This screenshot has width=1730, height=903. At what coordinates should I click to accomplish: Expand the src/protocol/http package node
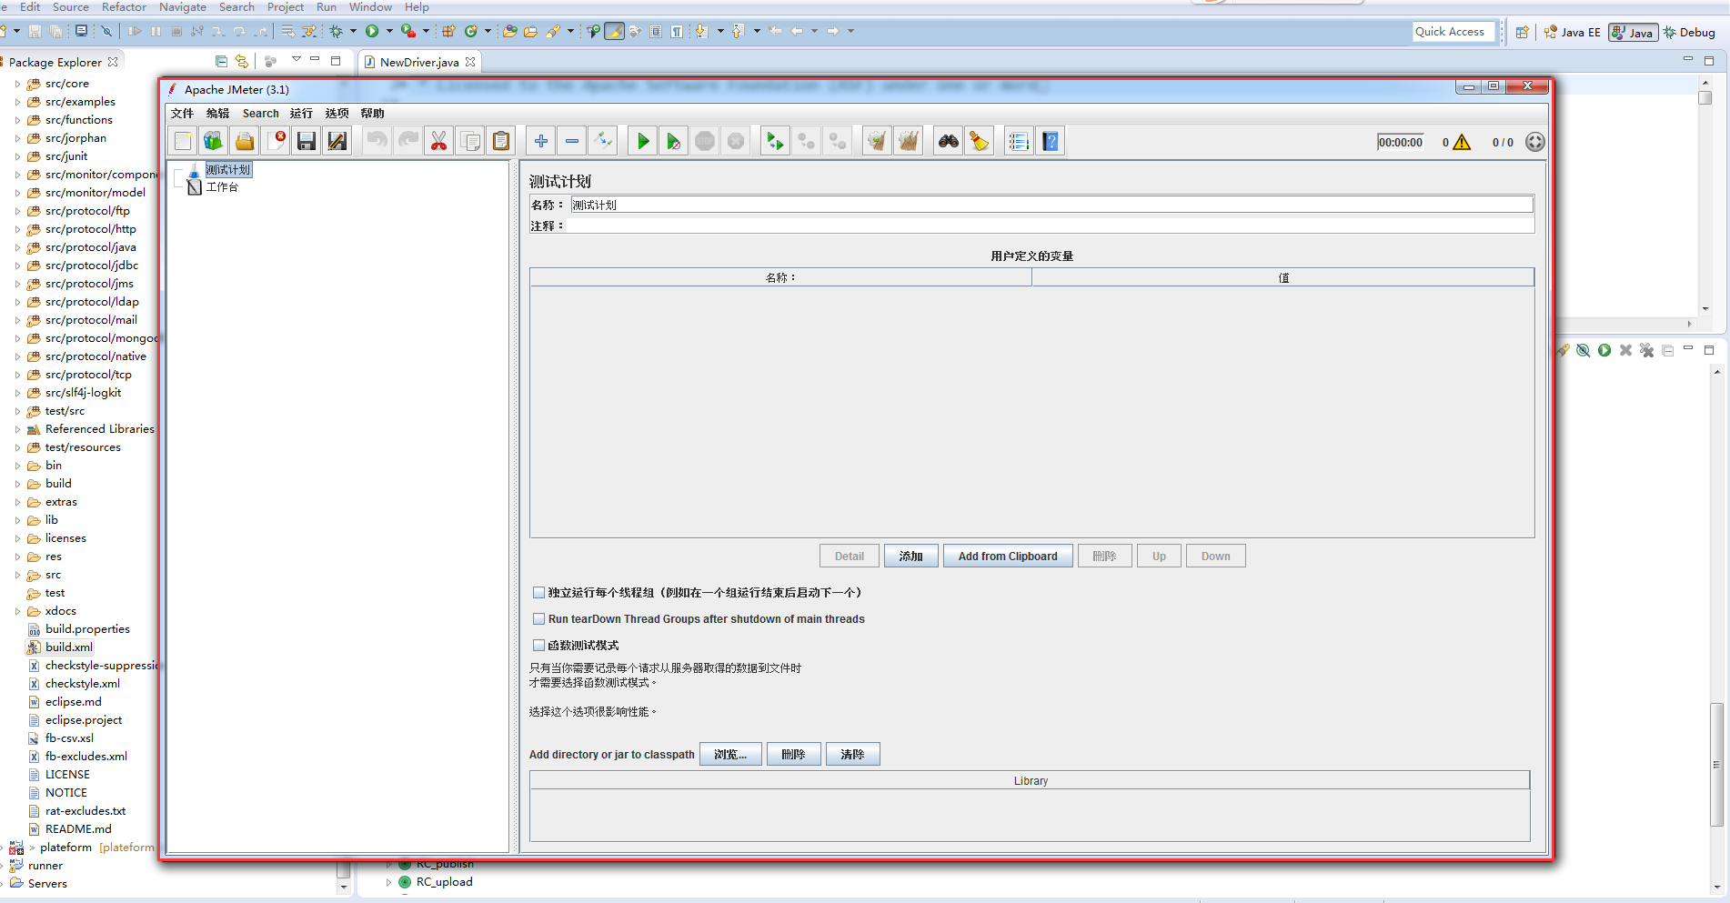tap(17, 229)
